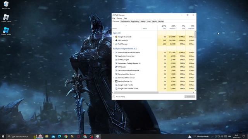Open the Mail app on taskbar
The height and width of the screenshot is (139, 248).
coord(53,136)
